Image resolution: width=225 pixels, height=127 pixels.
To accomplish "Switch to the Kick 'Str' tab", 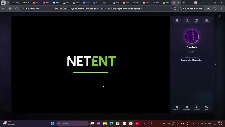I will (166, 3).
